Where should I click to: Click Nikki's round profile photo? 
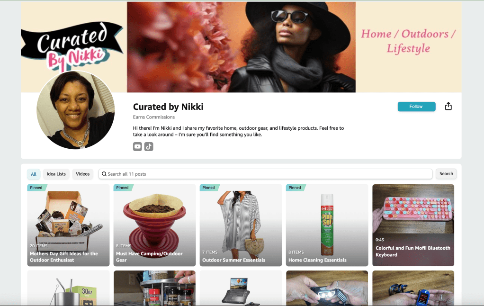tap(76, 110)
